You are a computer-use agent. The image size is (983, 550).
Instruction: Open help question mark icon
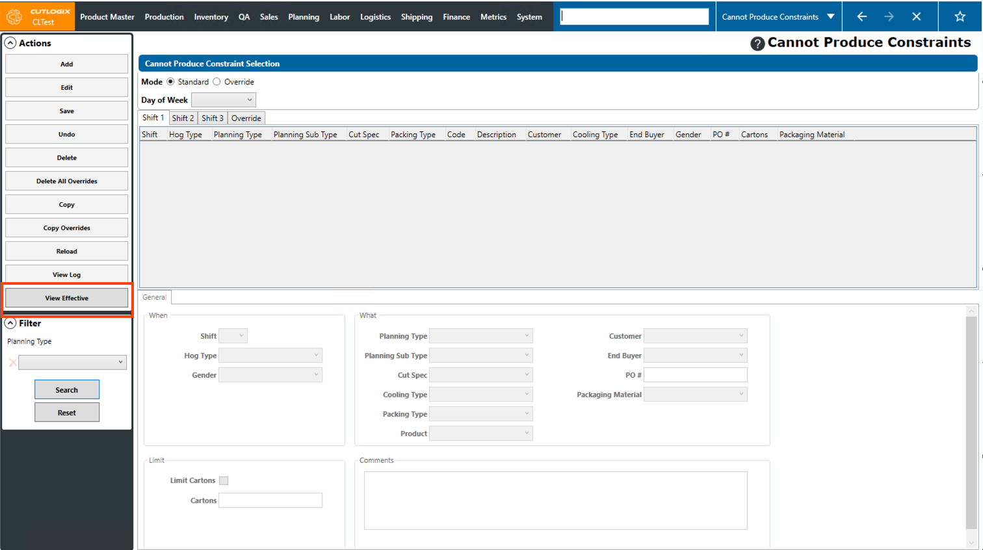click(x=757, y=44)
